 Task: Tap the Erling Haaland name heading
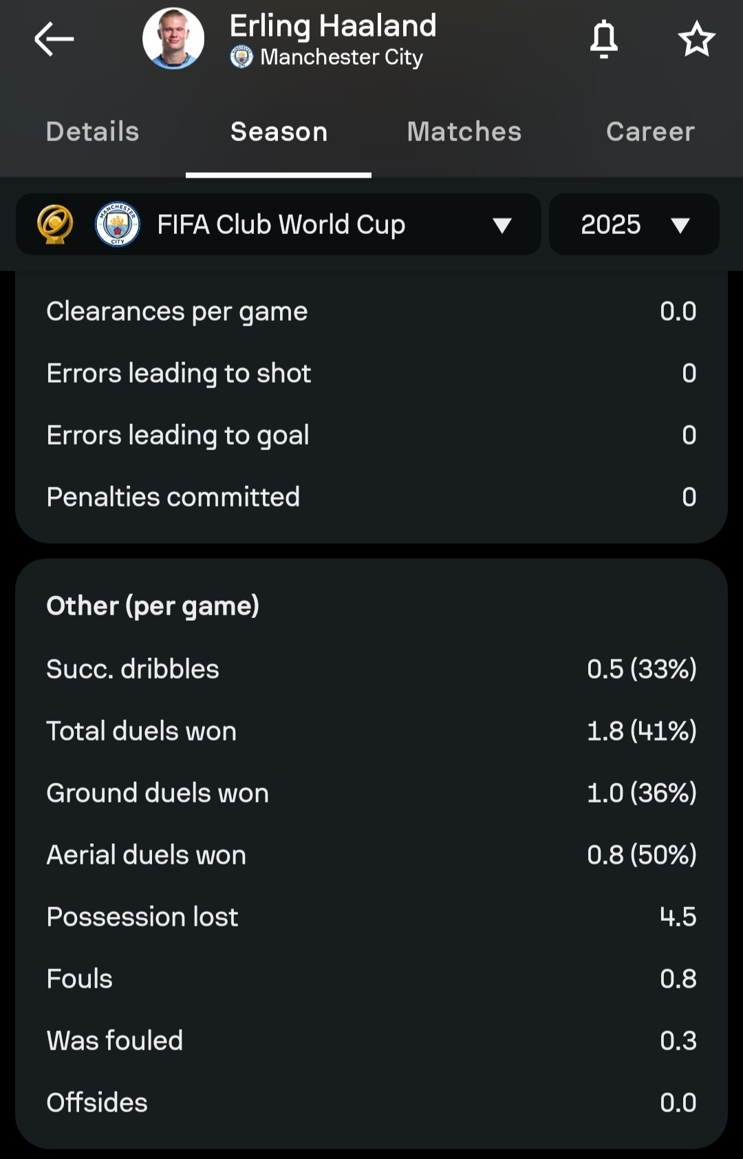point(333,26)
